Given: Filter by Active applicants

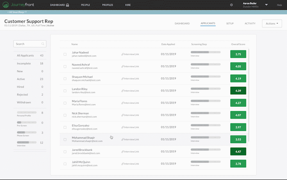Looking at the screenshot, I should click(x=30, y=79).
